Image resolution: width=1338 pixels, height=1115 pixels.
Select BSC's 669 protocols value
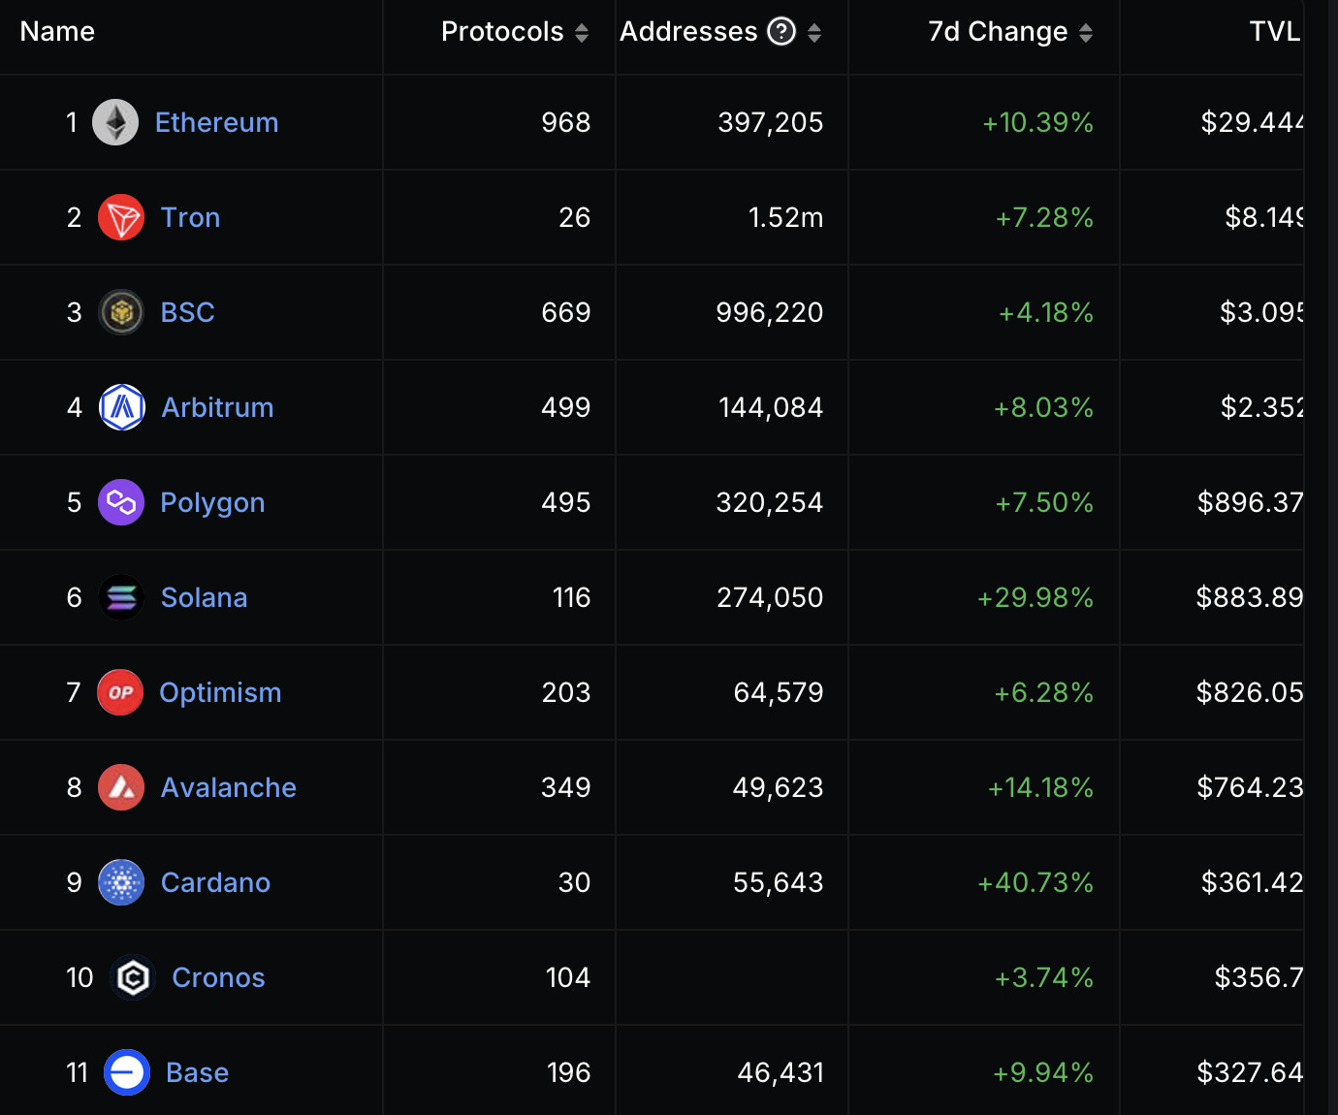point(566,312)
